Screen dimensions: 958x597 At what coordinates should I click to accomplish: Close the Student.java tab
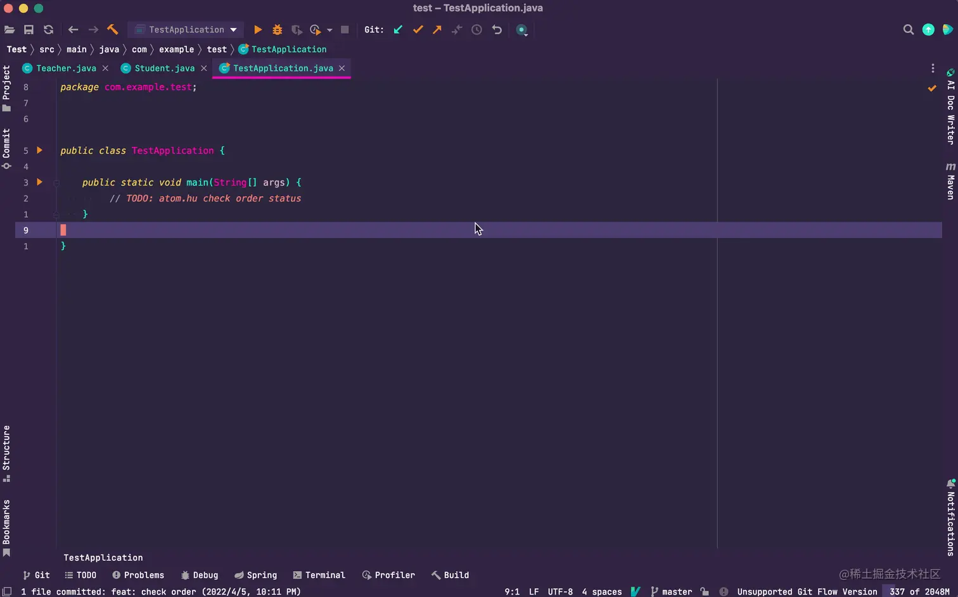(x=203, y=68)
